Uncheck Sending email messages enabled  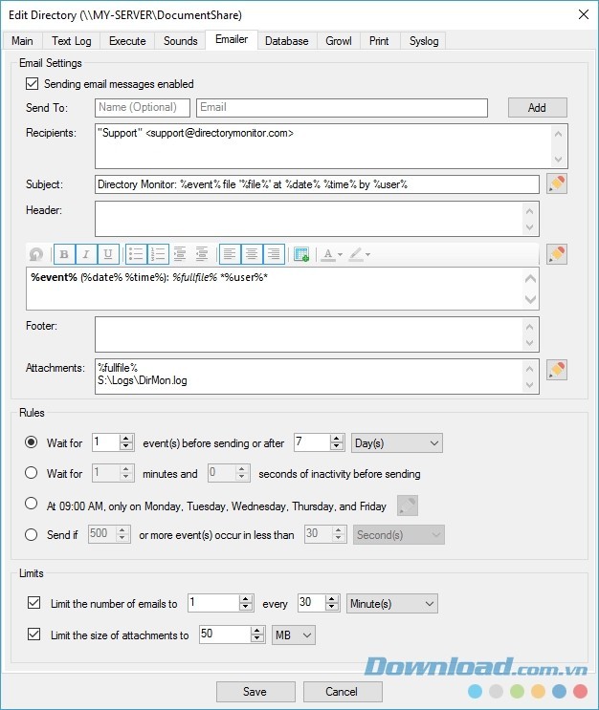tap(33, 84)
